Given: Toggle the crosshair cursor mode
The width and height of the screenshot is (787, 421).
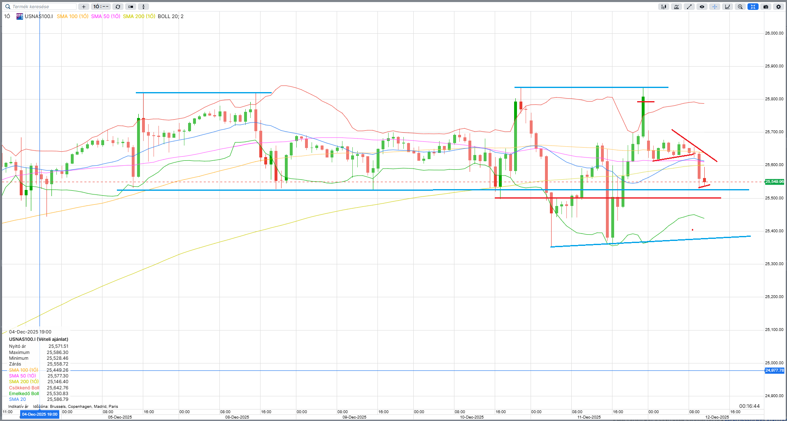Looking at the screenshot, I should [x=715, y=7].
